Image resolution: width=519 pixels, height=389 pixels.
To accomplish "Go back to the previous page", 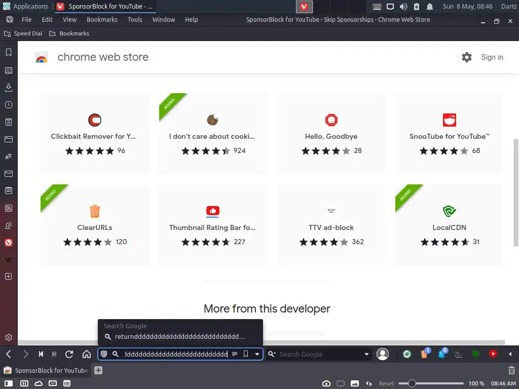I will coord(9,354).
